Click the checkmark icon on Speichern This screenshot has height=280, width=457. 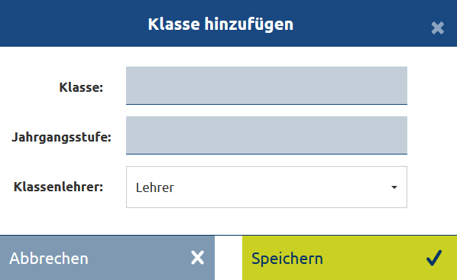[x=434, y=258]
